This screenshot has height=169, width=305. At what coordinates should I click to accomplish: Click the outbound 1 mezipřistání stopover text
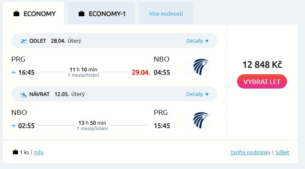click(84, 75)
